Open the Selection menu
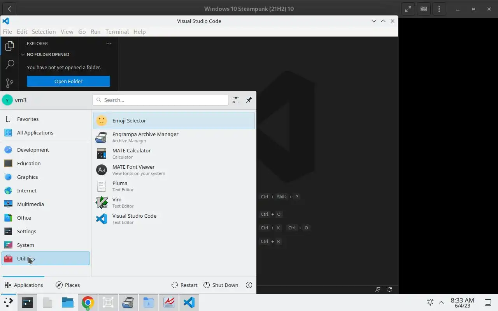498x311 pixels. point(44,31)
